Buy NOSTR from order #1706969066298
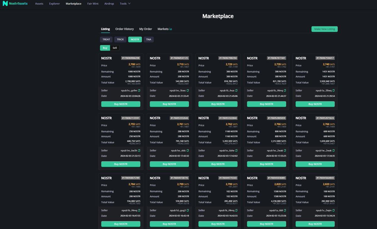377x229 pixels. (x=121, y=104)
